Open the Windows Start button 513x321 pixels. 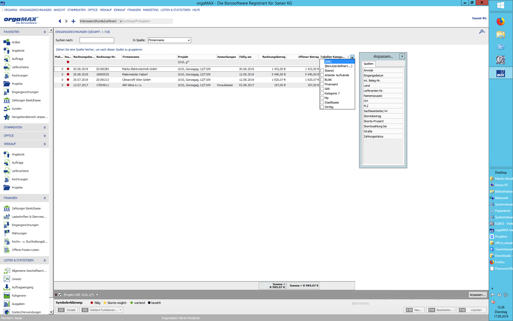pyautogui.click(x=501, y=5)
